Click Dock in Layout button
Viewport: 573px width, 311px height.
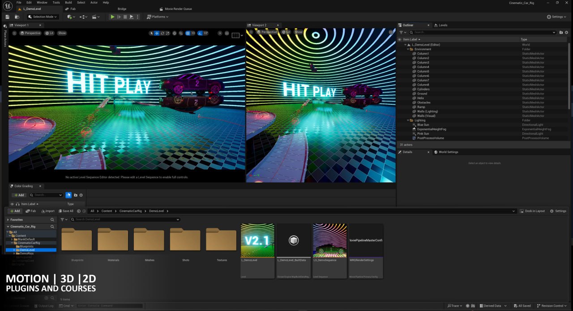point(533,211)
